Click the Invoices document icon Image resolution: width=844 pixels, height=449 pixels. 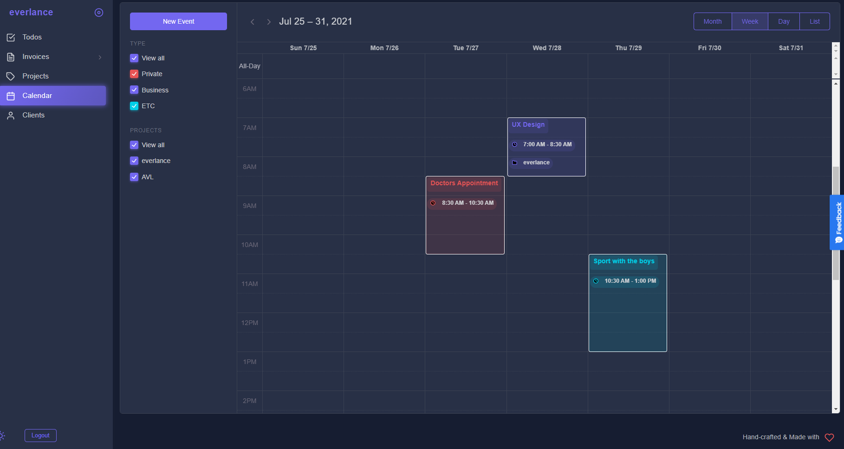tap(11, 57)
